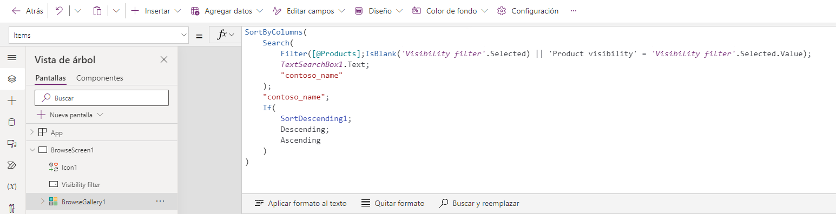
Task: Select Visibility filter control in tree
Action: (x=81, y=185)
